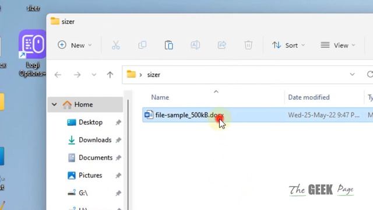This screenshot has width=373, height=210.
Task: Unpin Downloads using its pin icon
Action: click(x=118, y=140)
